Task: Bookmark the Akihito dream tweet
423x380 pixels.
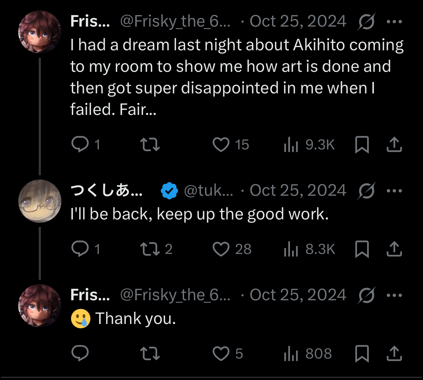Action: pyautogui.click(x=362, y=144)
